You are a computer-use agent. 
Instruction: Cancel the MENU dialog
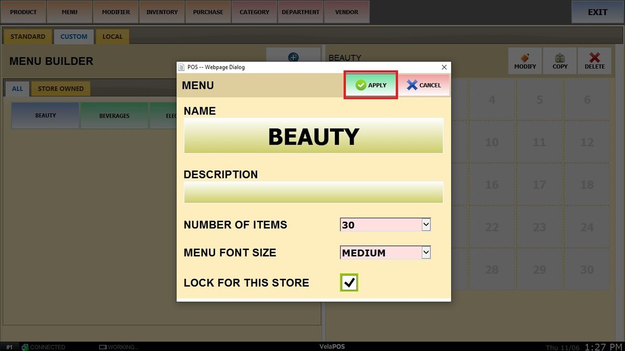point(423,85)
